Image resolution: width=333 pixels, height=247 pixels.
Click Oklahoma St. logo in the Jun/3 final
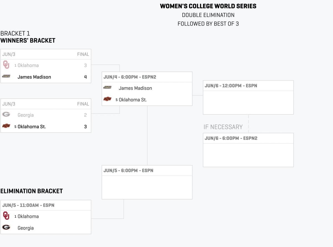[6, 126]
